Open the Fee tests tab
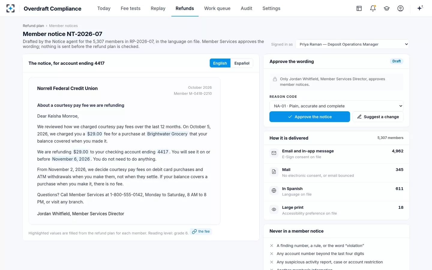Image resolution: width=432 pixels, height=270 pixels. click(x=130, y=8)
